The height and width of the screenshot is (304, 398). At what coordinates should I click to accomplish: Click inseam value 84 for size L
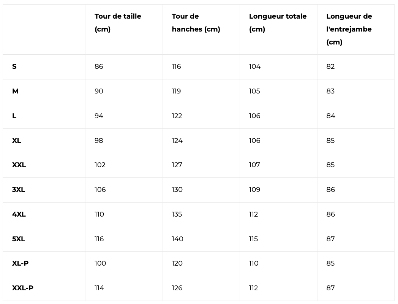tap(331, 116)
